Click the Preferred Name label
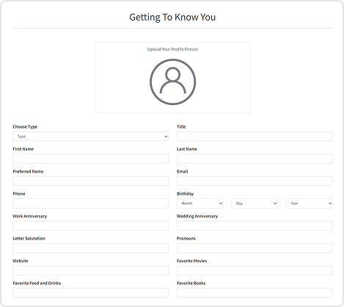 point(28,171)
